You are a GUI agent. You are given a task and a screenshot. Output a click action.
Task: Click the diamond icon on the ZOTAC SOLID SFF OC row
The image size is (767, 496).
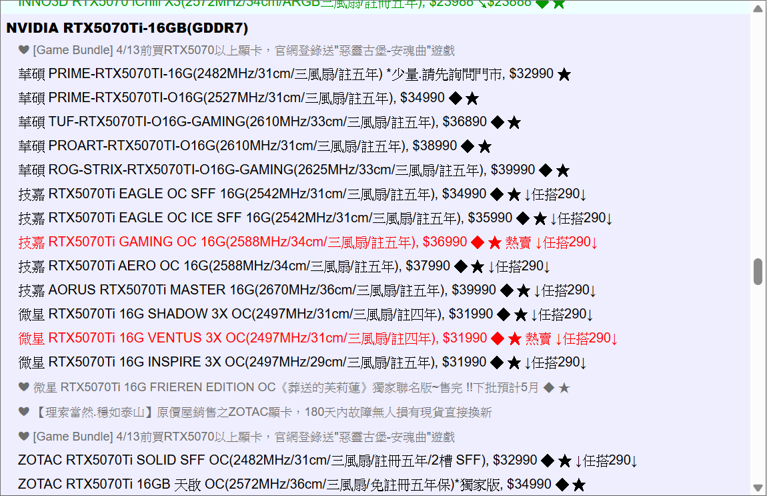tap(548, 461)
